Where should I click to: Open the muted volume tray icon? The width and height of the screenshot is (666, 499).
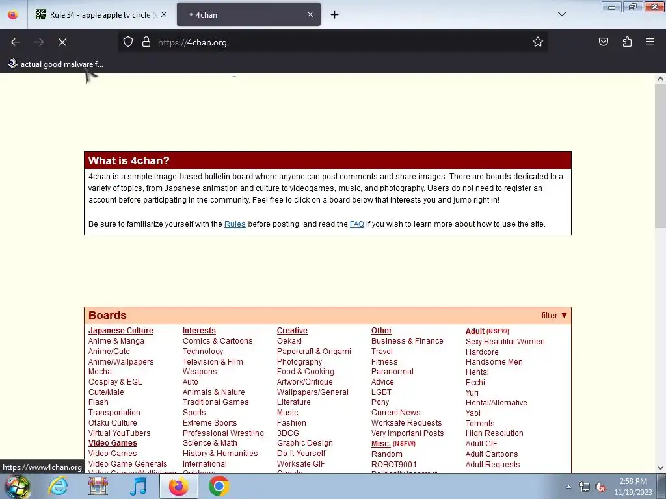coord(600,487)
